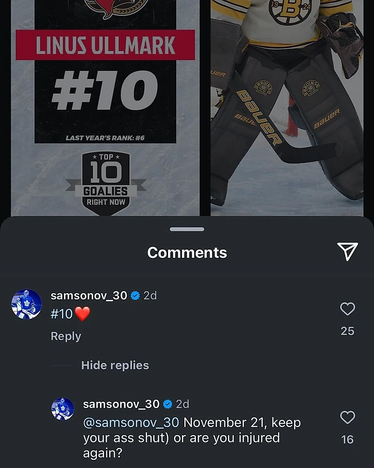The width and height of the screenshot is (374, 468).
Task: Like the November 21 reply
Action: pyautogui.click(x=347, y=417)
